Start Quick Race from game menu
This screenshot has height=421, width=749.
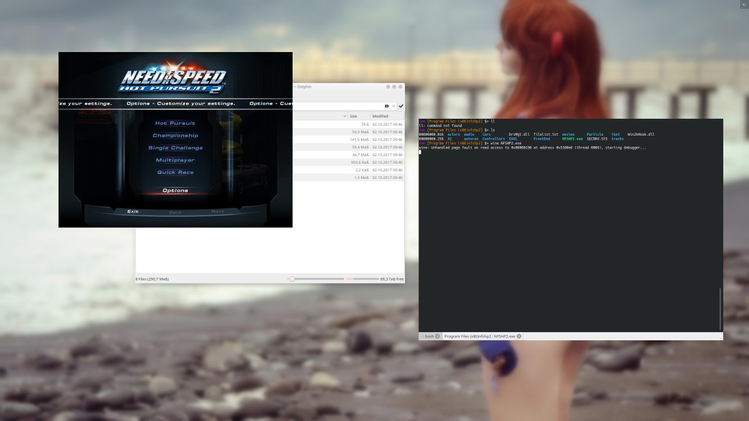(x=175, y=172)
